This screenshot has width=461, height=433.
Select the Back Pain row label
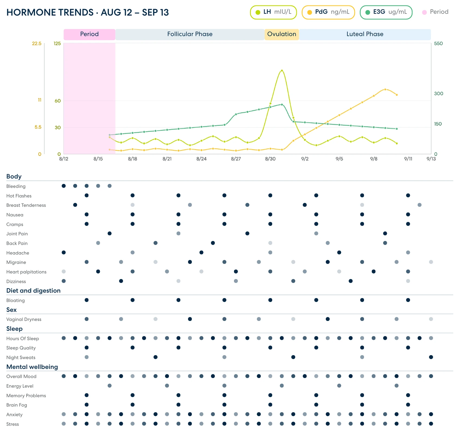(17, 243)
